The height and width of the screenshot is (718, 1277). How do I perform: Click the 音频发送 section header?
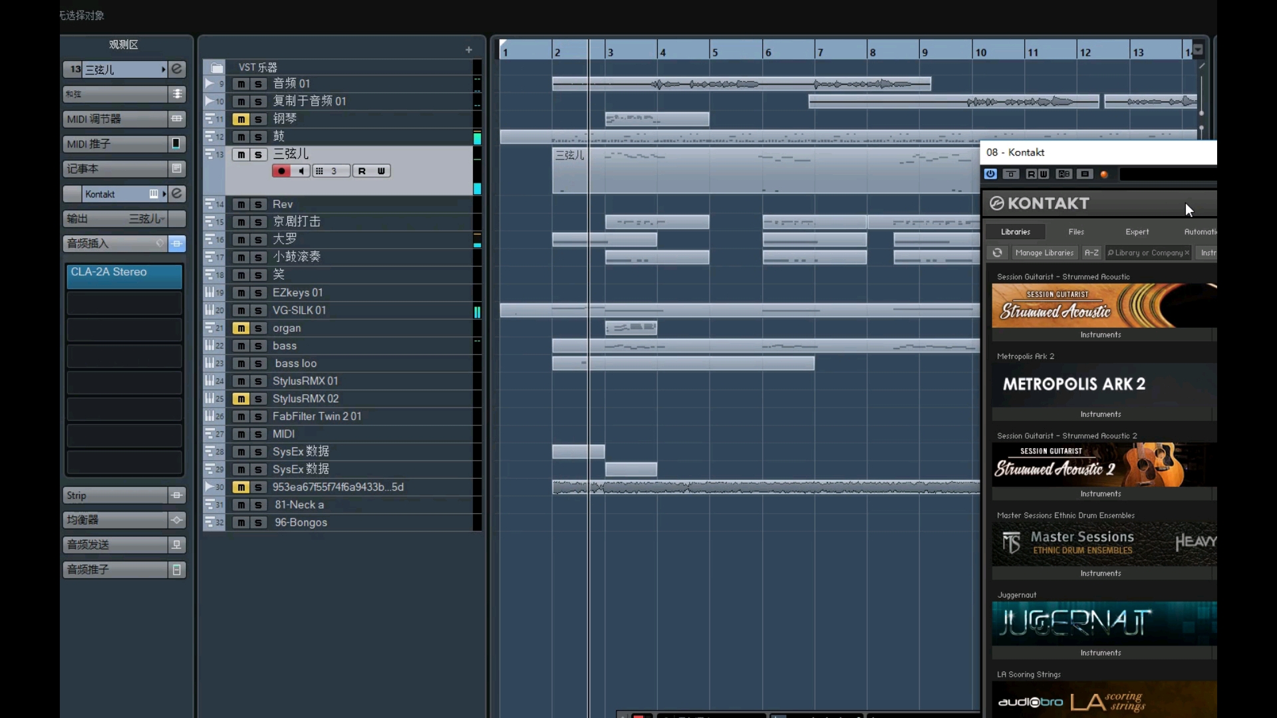tap(116, 544)
